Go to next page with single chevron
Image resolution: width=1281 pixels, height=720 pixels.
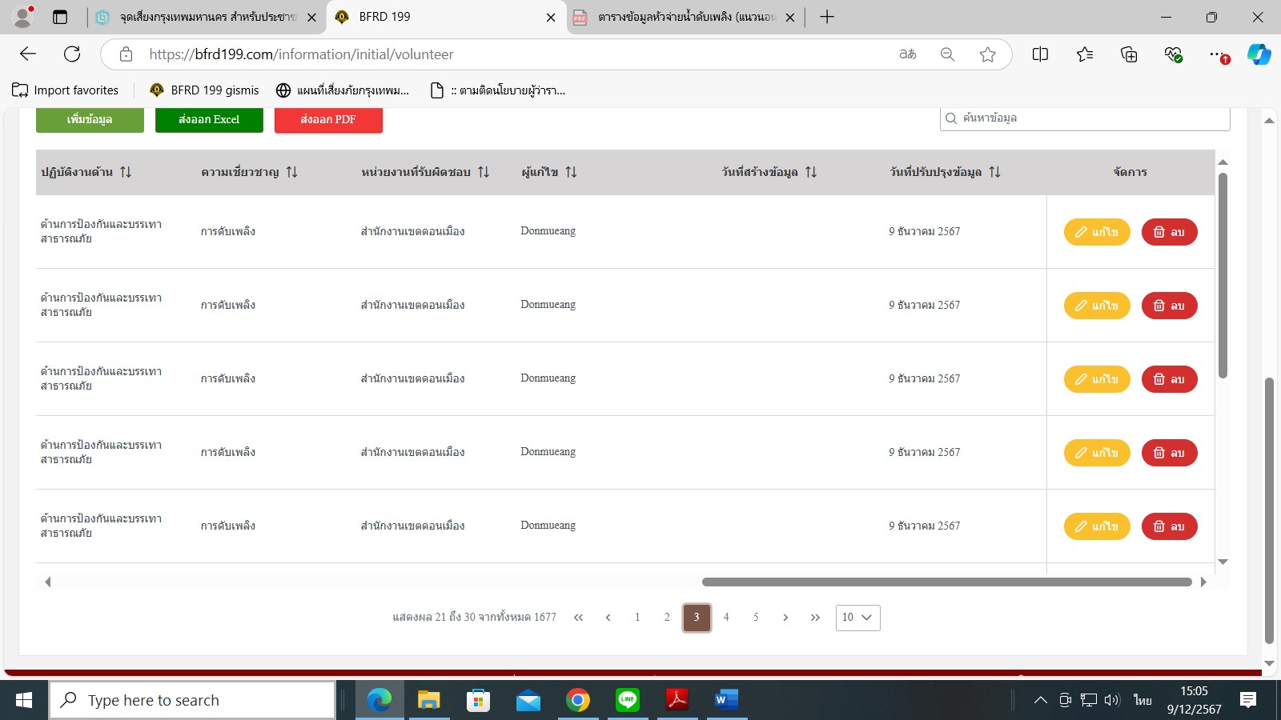tap(785, 618)
